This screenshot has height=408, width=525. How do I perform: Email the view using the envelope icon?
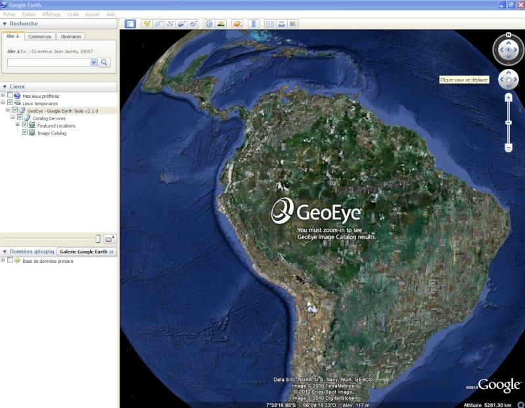tap(270, 24)
